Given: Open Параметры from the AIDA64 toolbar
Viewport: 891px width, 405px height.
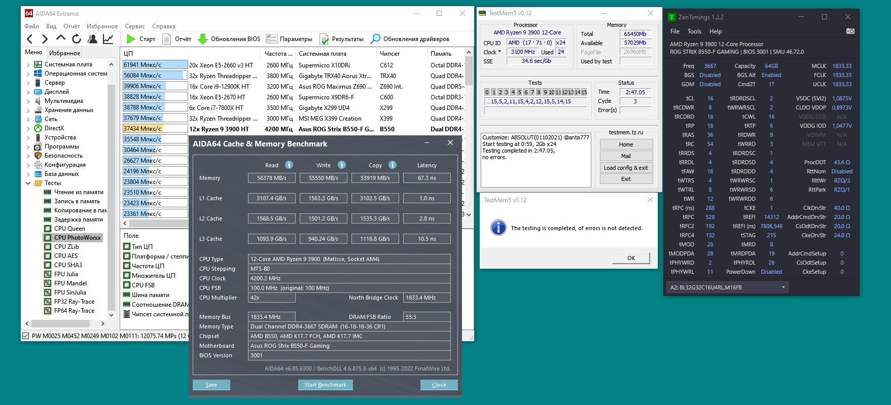Looking at the screenshot, I should (290, 39).
